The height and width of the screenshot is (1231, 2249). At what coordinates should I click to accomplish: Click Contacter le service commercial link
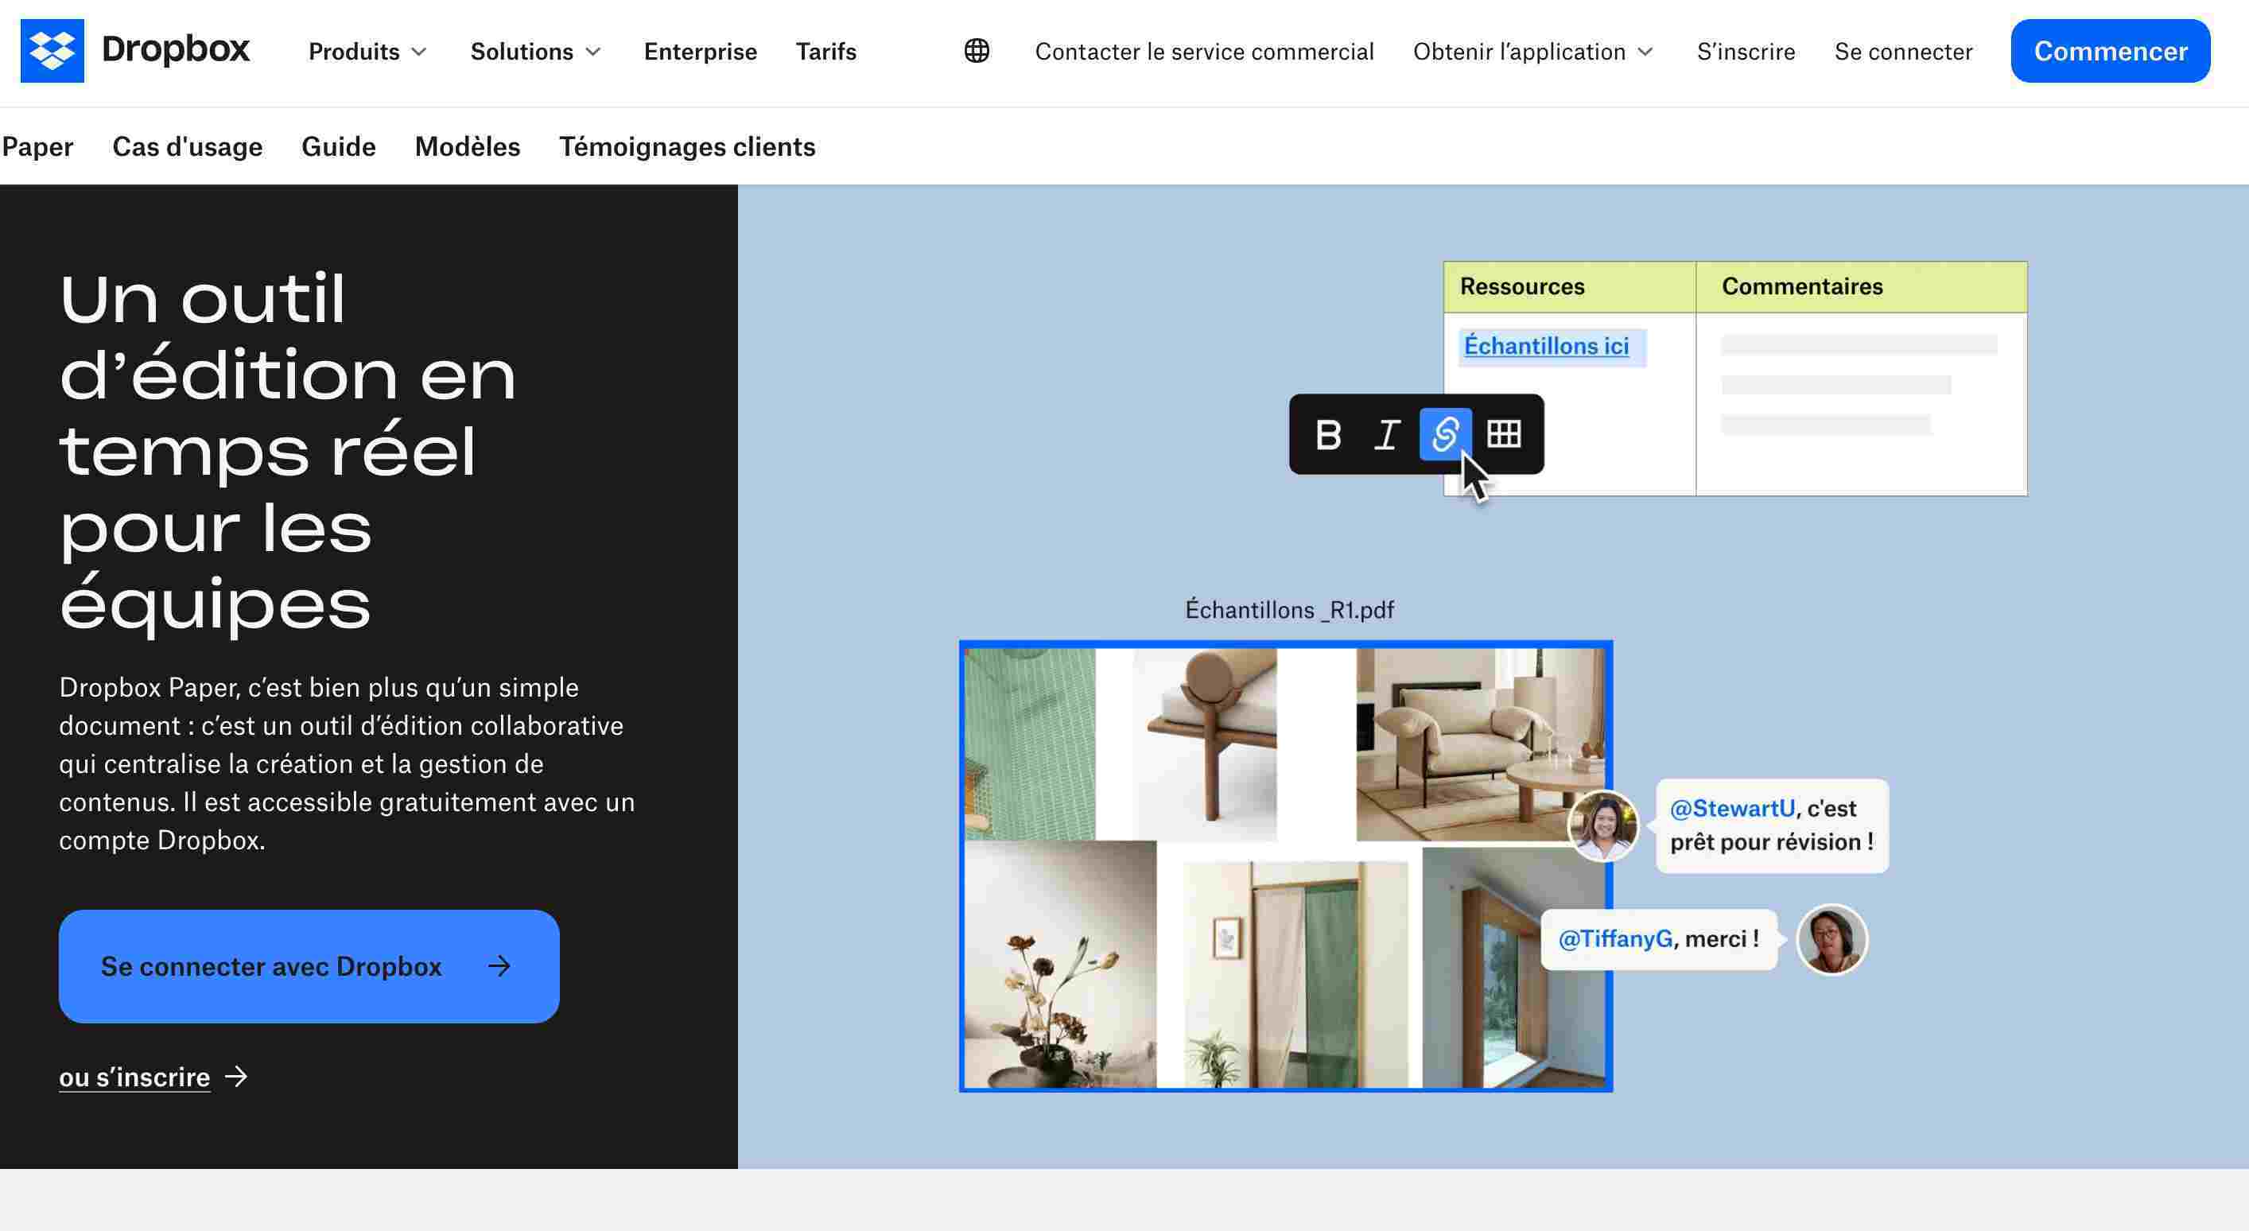[x=1204, y=52]
